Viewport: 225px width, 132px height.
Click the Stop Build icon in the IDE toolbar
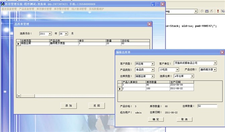click(211, 11)
